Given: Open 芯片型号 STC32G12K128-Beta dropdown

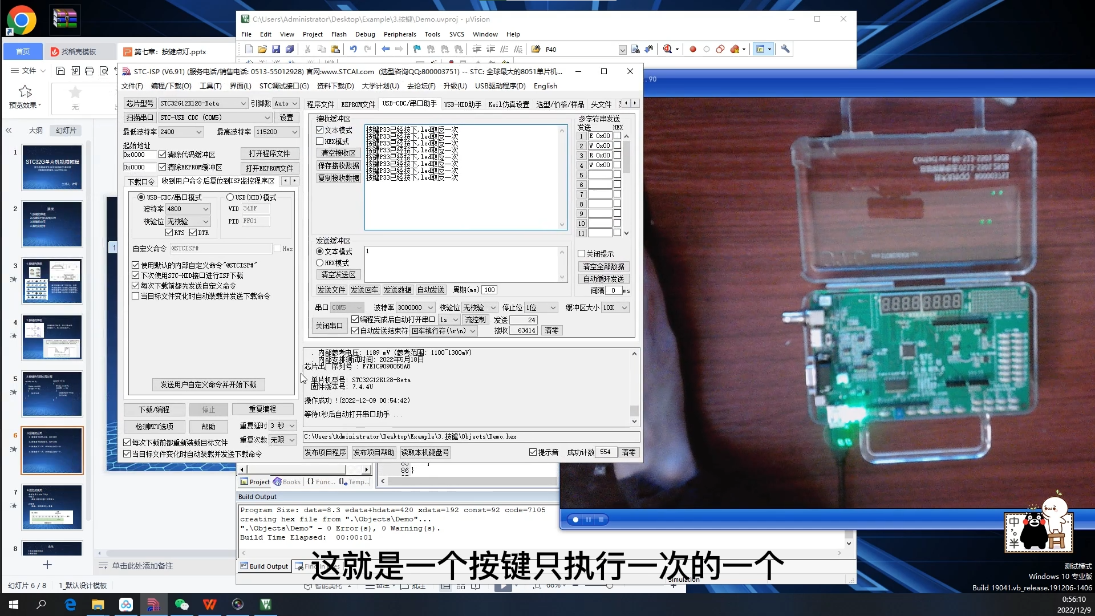Looking at the screenshot, I should (203, 103).
